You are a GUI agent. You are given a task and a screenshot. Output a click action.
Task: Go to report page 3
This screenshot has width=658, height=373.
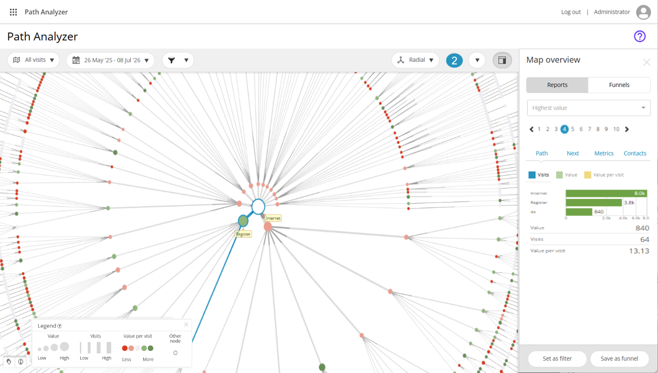click(x=556, y=129)
